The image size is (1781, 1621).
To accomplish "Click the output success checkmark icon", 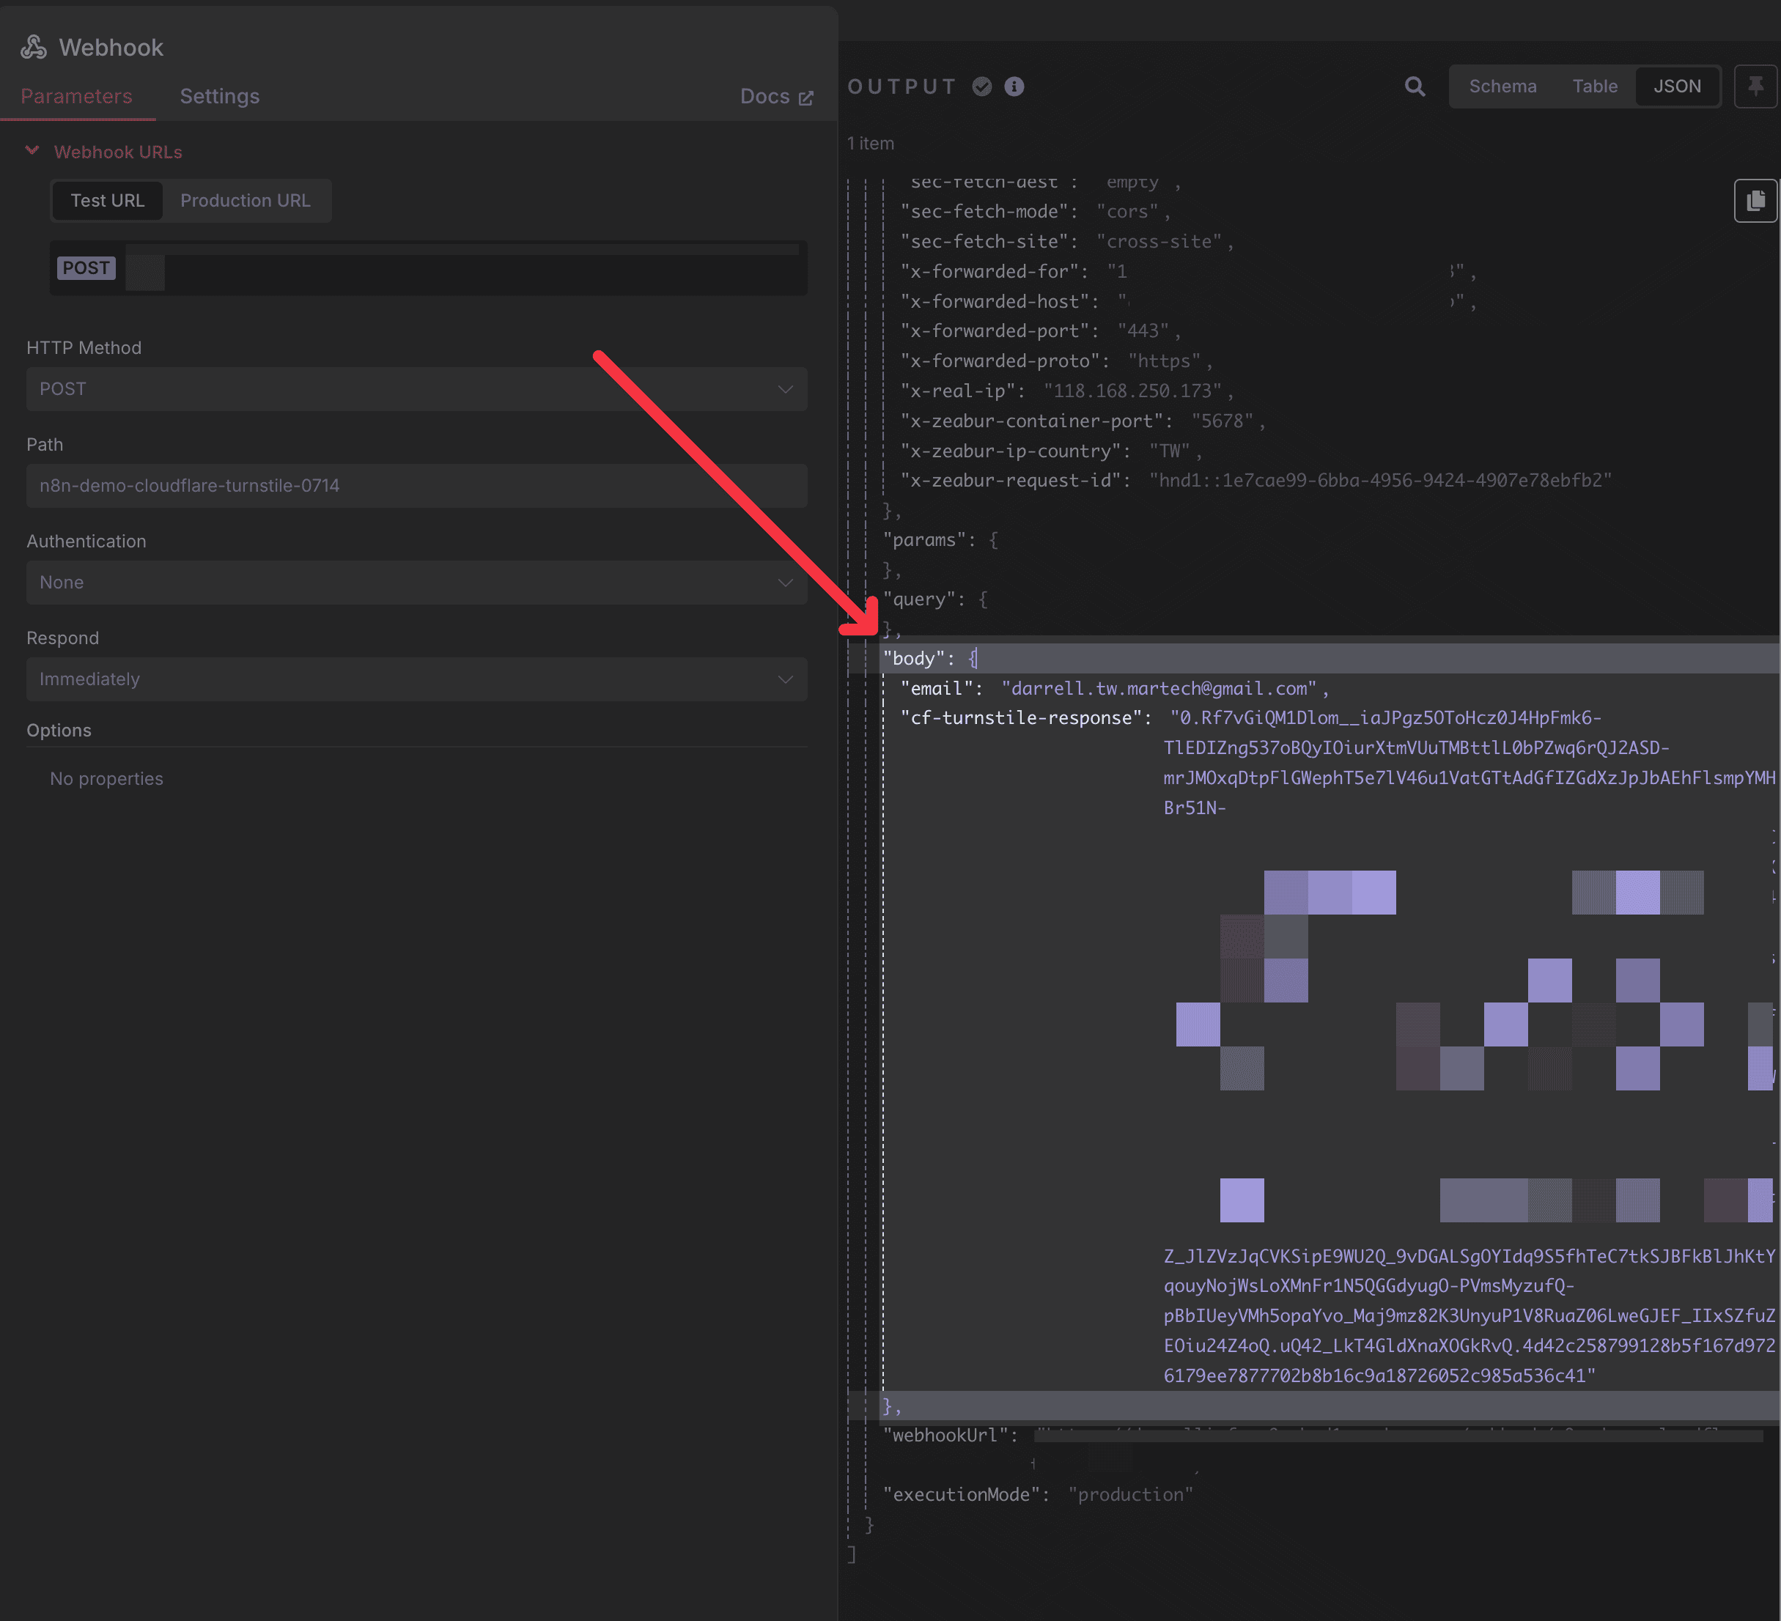I will (981, 86).
